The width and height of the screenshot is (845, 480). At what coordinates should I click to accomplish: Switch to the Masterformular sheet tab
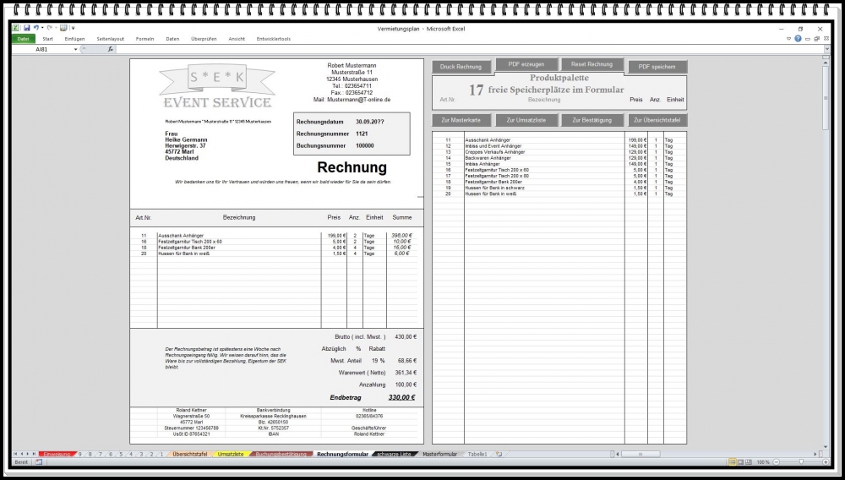[x=439, y=455]
